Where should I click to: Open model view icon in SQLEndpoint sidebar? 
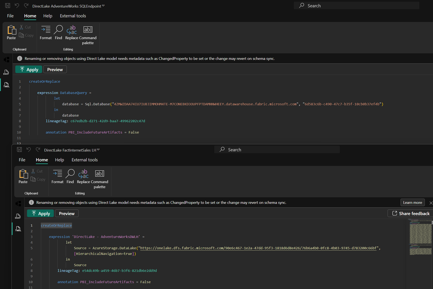pos(6,60)
